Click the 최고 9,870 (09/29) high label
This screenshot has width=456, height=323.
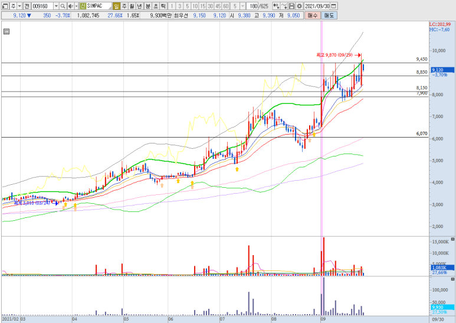coord(334,55)
